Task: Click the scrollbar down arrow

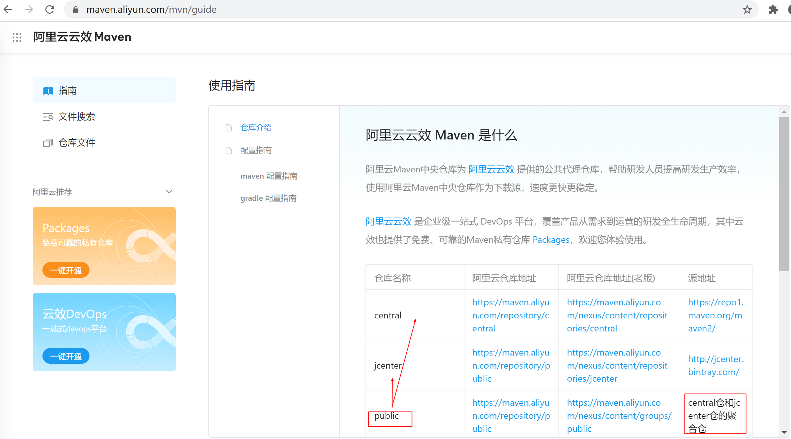Action: pyautogui.click(x=784, y=432)
